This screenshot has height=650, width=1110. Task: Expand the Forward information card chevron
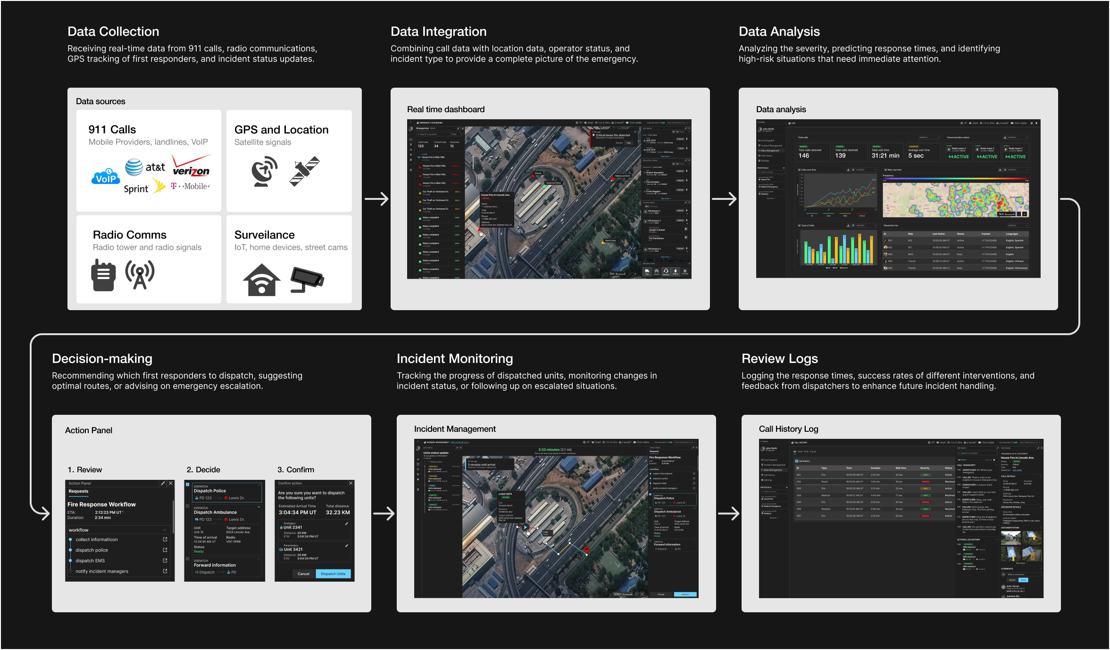click(x=259, y=559)
